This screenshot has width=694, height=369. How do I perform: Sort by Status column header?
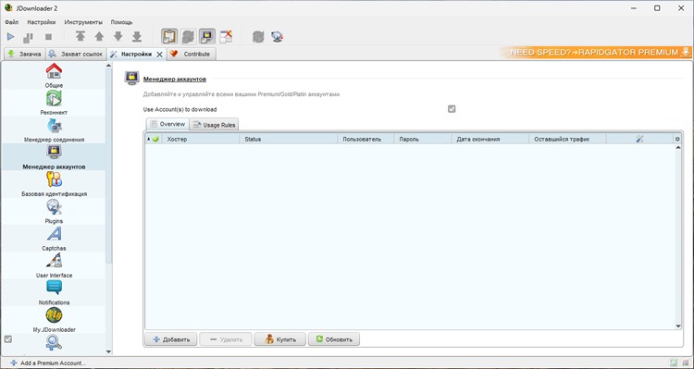(x=289, y=139)
